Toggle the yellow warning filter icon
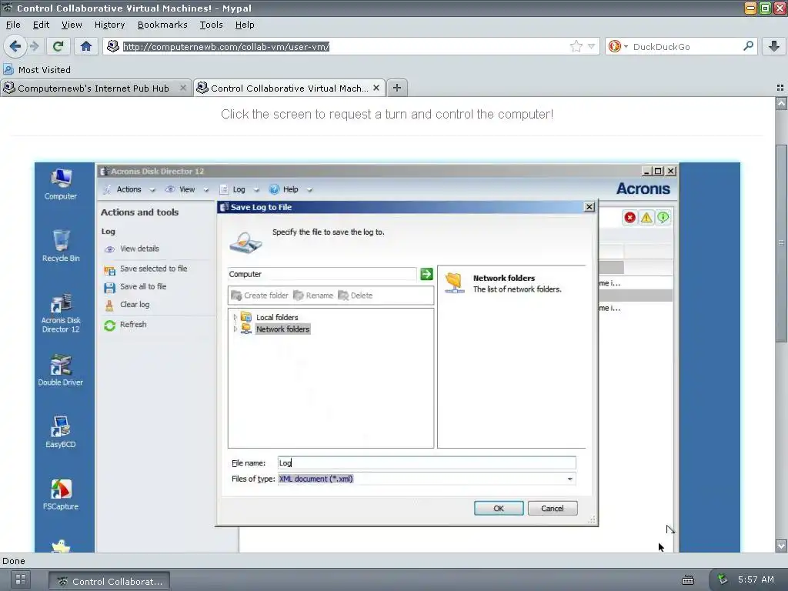 click(646, 217)
